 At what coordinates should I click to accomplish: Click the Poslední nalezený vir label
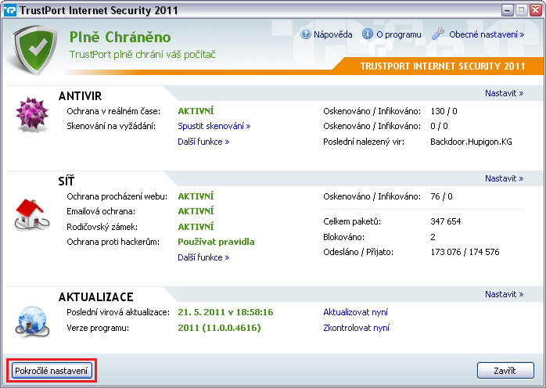pyautogui.click(x=364, y=142)
